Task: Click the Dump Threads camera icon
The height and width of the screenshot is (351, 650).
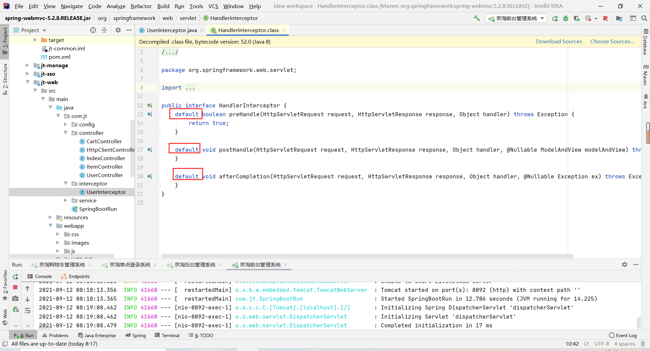Action: [15, 299]
